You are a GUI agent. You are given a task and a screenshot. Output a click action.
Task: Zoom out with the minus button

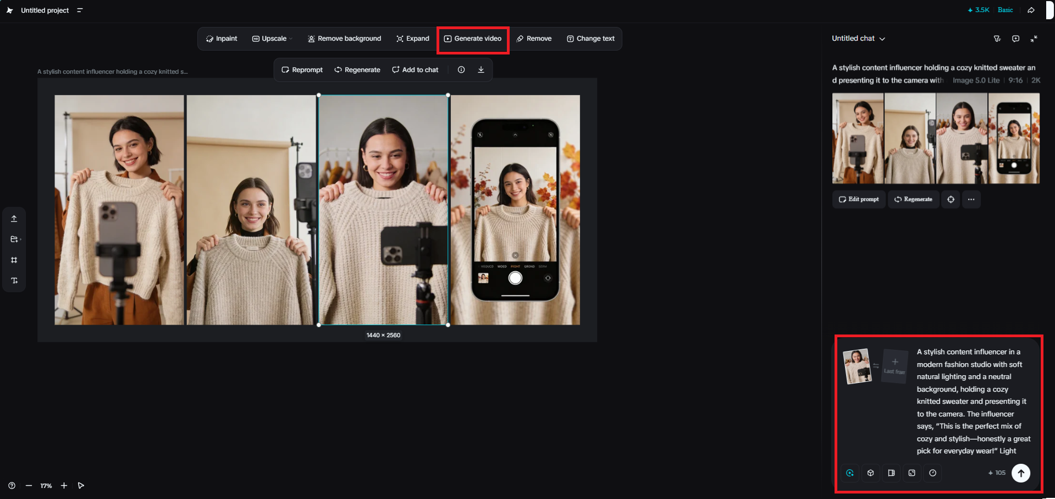tap(29, 486)
